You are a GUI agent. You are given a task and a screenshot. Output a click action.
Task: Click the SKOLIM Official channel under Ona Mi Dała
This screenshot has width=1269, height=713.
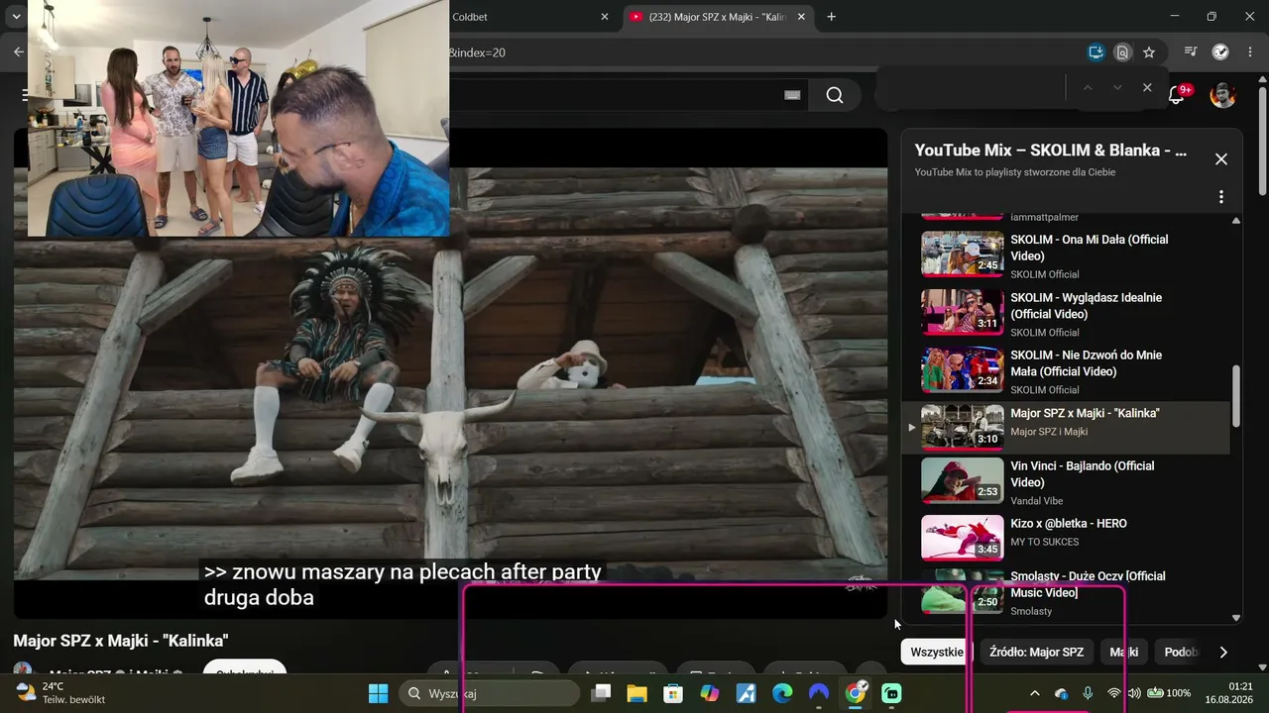[1045, 274]
